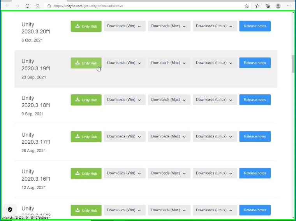Expand Downloads (Mac) for 2020.3.17f1
296x221 pixels.
169,136
